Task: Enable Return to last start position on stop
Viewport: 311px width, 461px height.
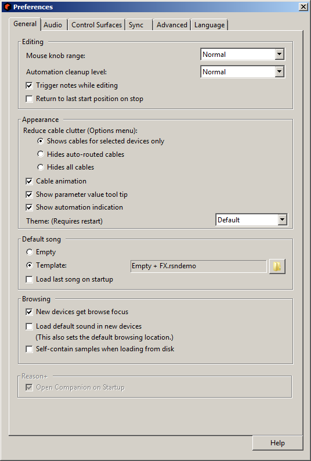Action: (29, 99)
